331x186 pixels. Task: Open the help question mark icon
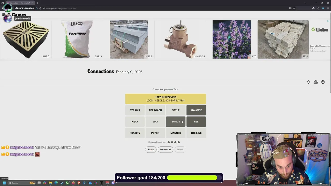coord(323,82)
